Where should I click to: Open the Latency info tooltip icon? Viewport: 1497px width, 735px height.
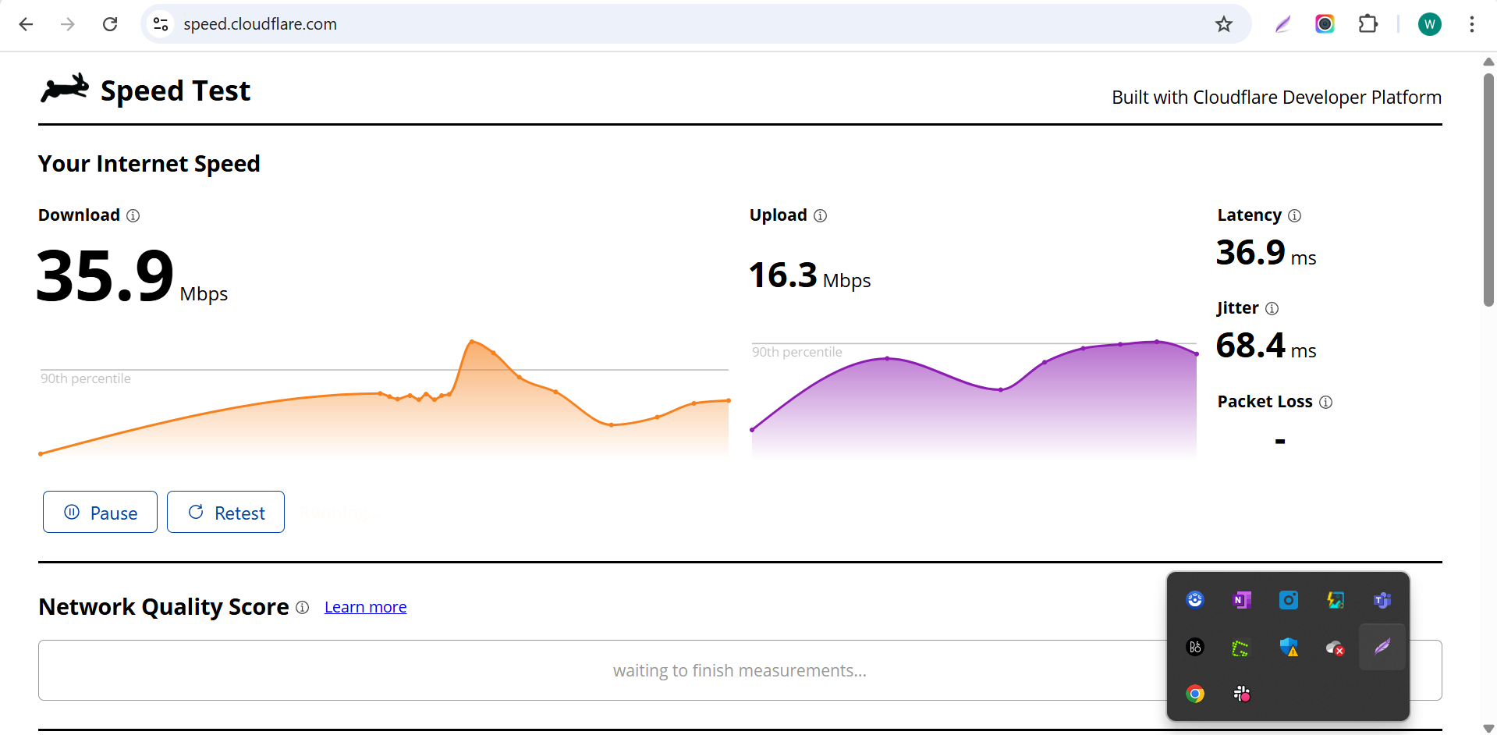pyautogui.click(x=1294, y=216)
